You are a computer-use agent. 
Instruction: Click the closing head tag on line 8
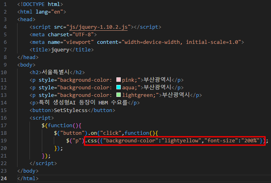[x=28, y=57]
